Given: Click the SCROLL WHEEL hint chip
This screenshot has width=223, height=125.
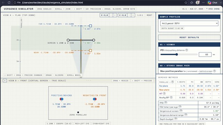Looking at the screenshot, I should point(74,75).
